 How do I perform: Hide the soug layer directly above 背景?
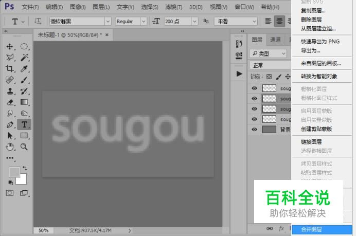(254, 119)
